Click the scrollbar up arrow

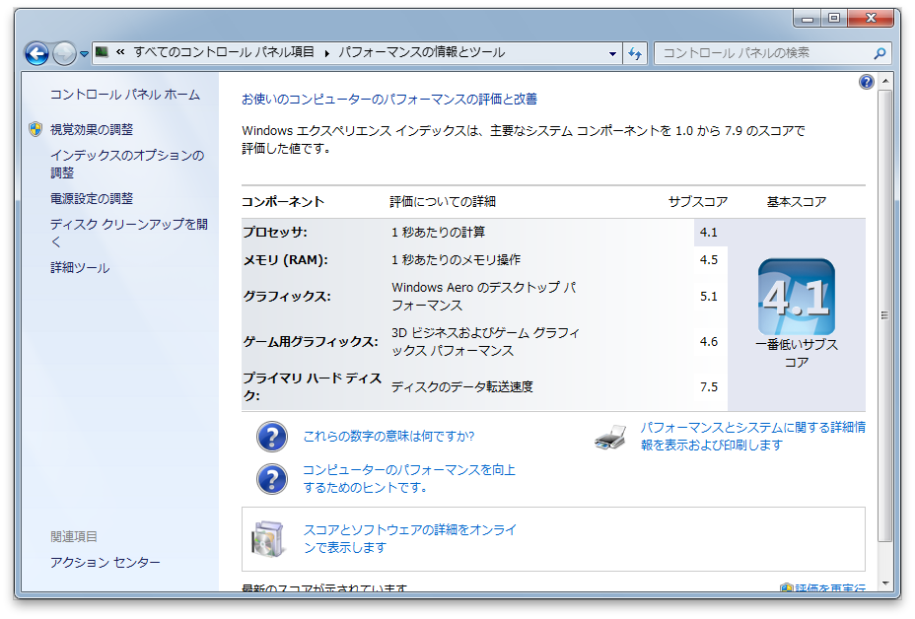(x=885, y=81)
